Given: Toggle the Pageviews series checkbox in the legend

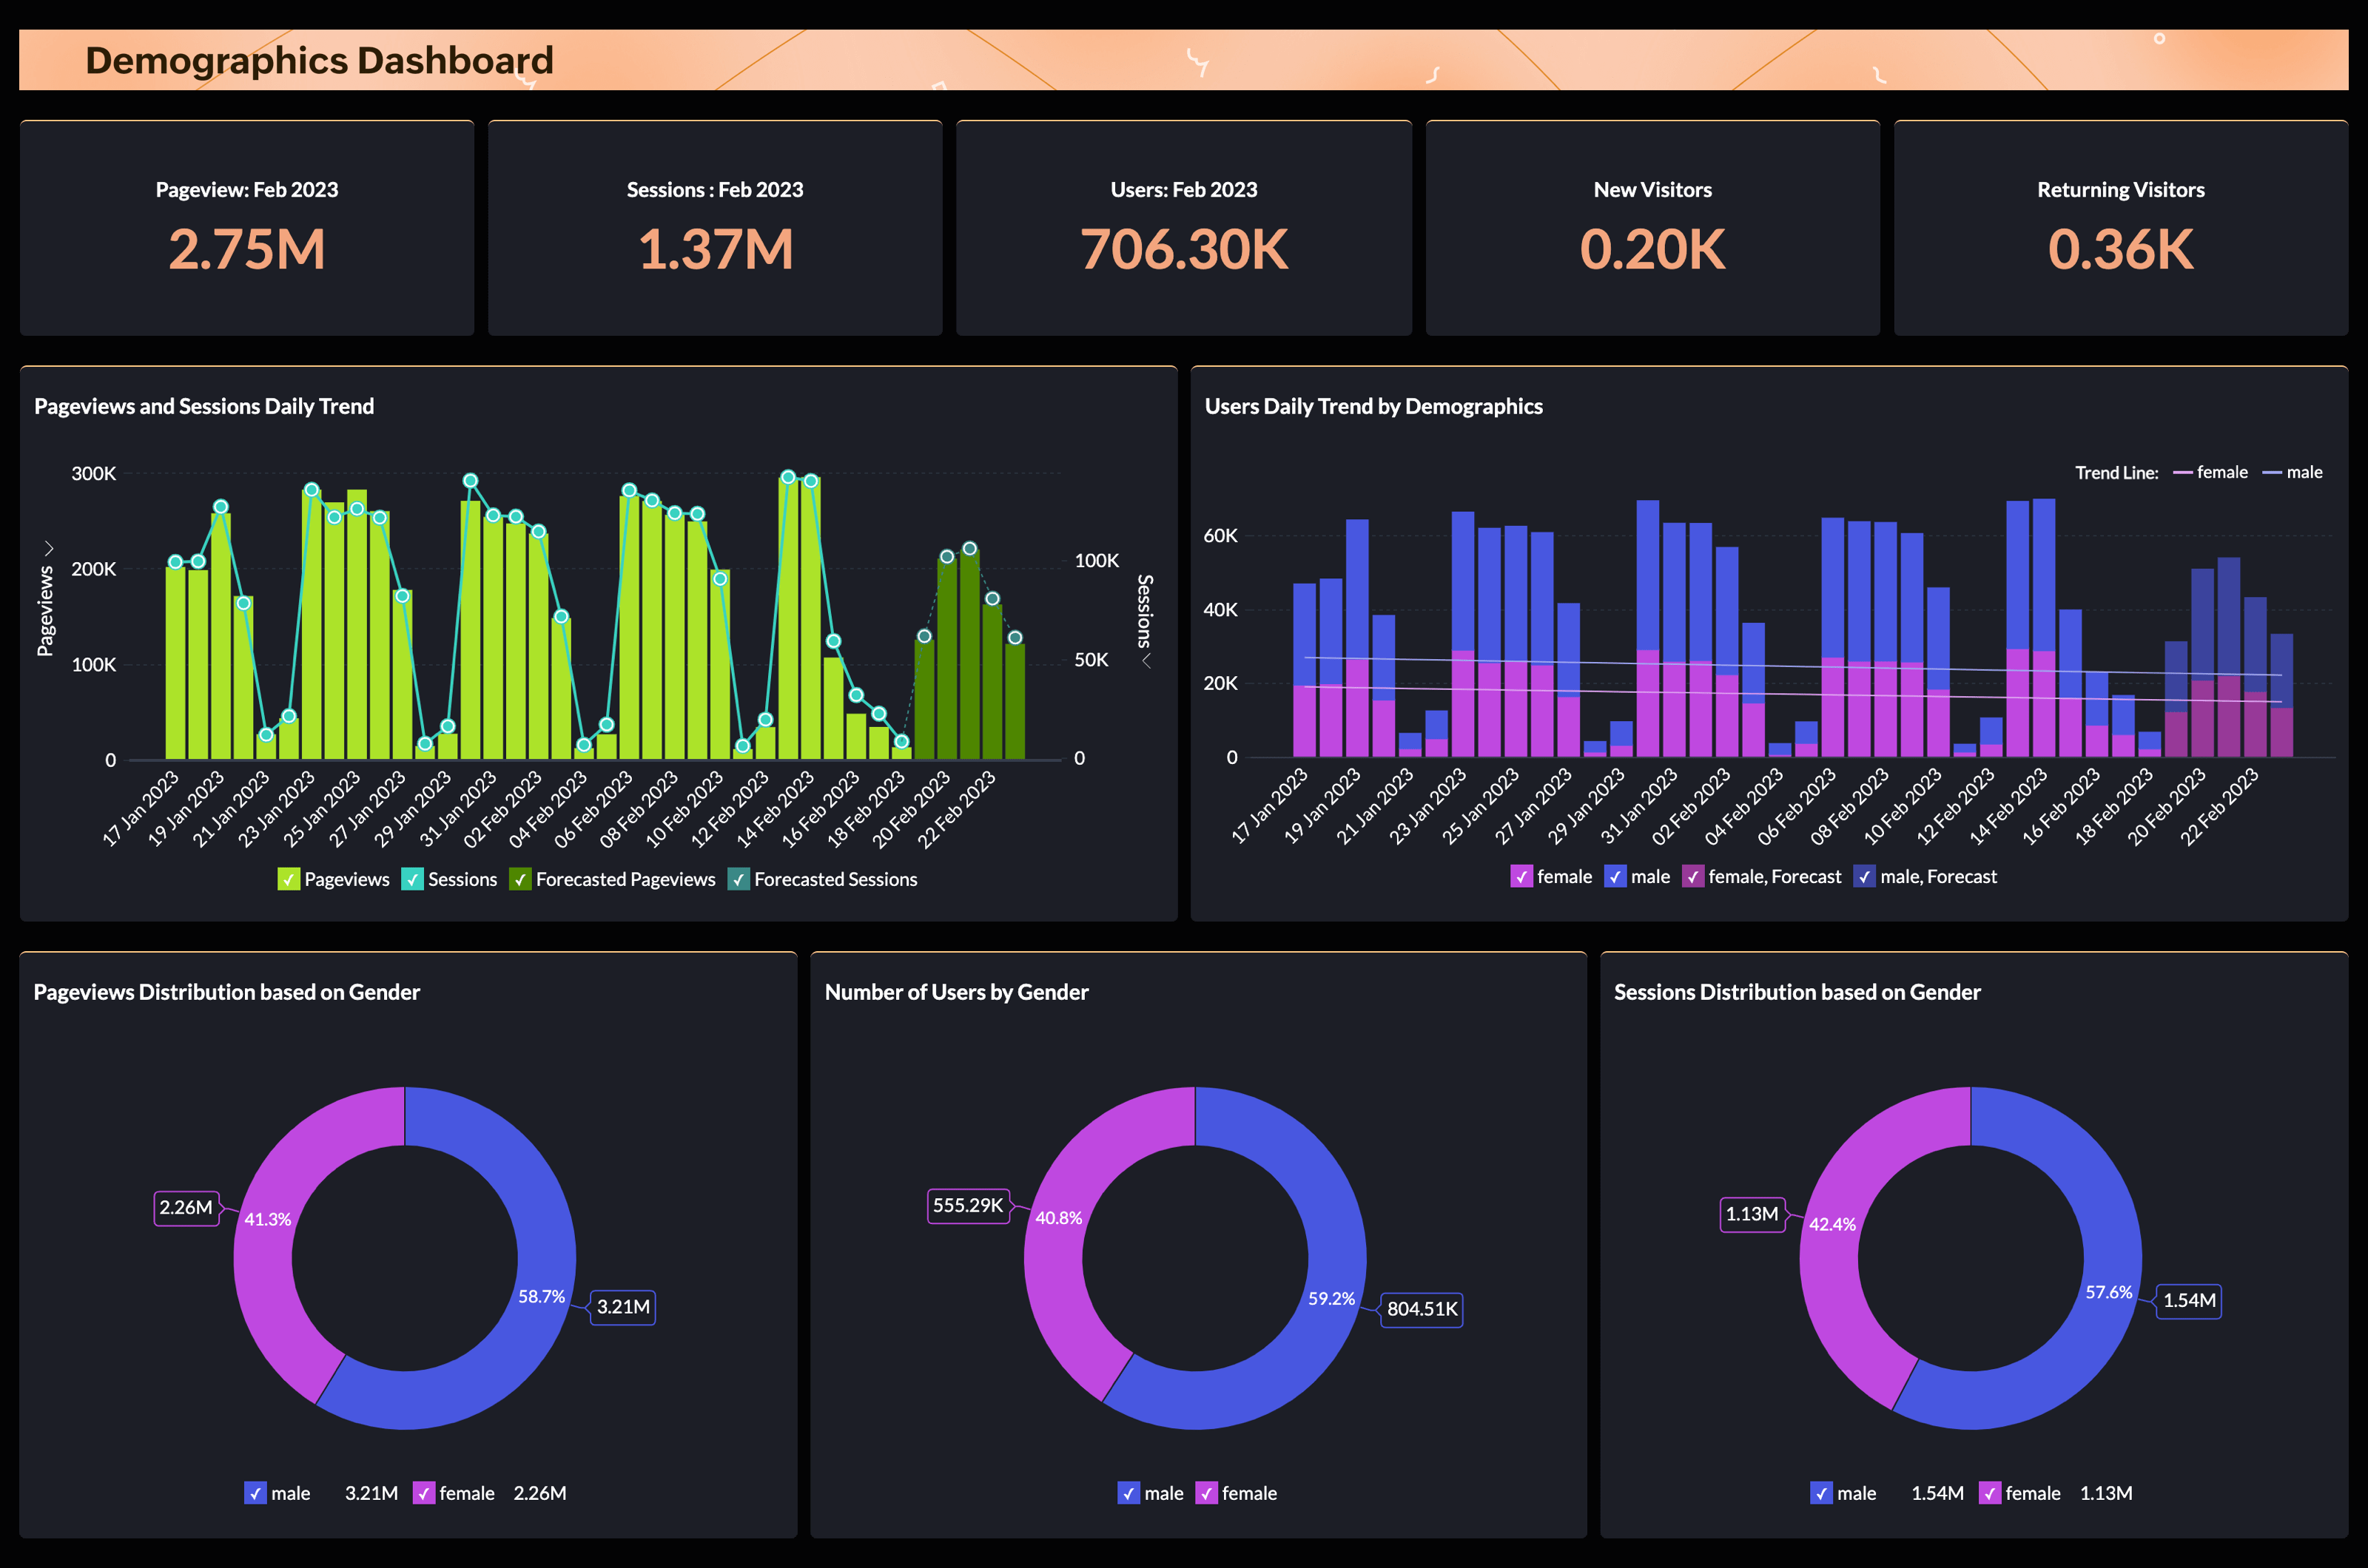Looking at the screenshot, I should 289,879.
